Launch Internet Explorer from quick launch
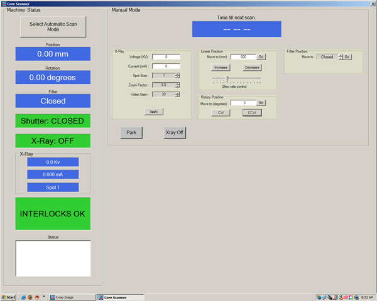377x301 pixels. pos(23,297)
